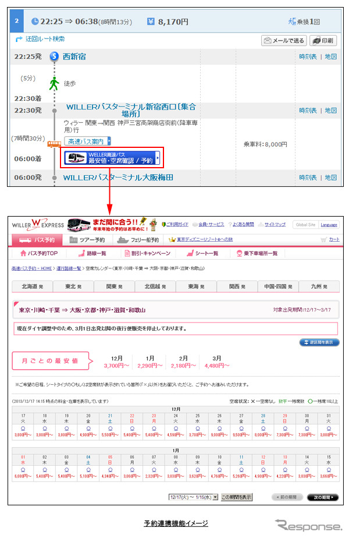Select the 中国・四国 発 region tab

[x=278, y=286]
